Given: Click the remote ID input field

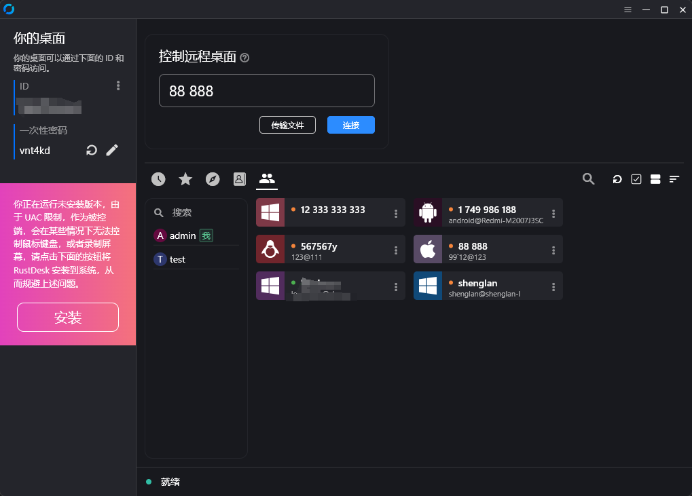Looking at the screenshot, I should pyautogui.click(x=266, y=90).
